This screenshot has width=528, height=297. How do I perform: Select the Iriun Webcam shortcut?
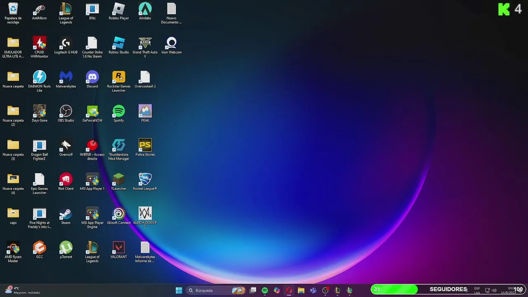coord(172,45)
